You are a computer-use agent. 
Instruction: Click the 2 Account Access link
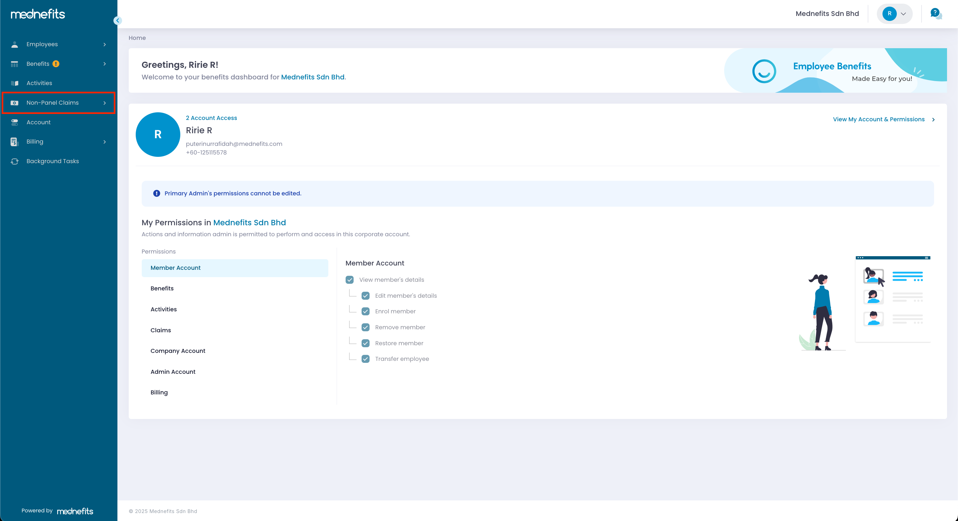click(211, 118)
